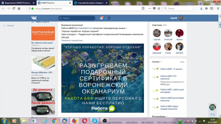The image size is (221, 124).
Task: Reload the current page
Action: pyautogui.click(x=14, y=9)
